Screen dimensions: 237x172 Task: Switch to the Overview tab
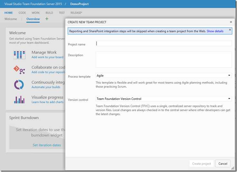(x=33, y=19)
